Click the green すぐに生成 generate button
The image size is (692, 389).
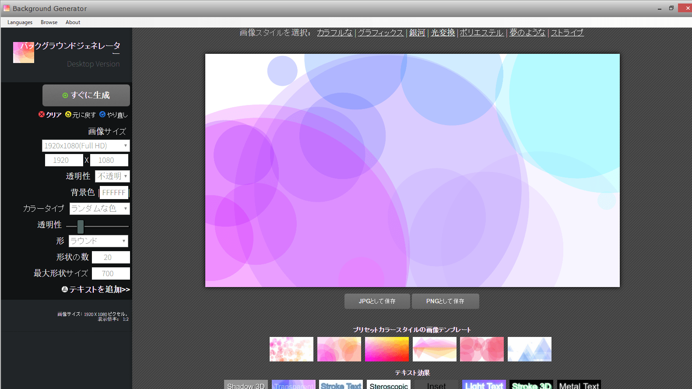[x=86, y=95]
